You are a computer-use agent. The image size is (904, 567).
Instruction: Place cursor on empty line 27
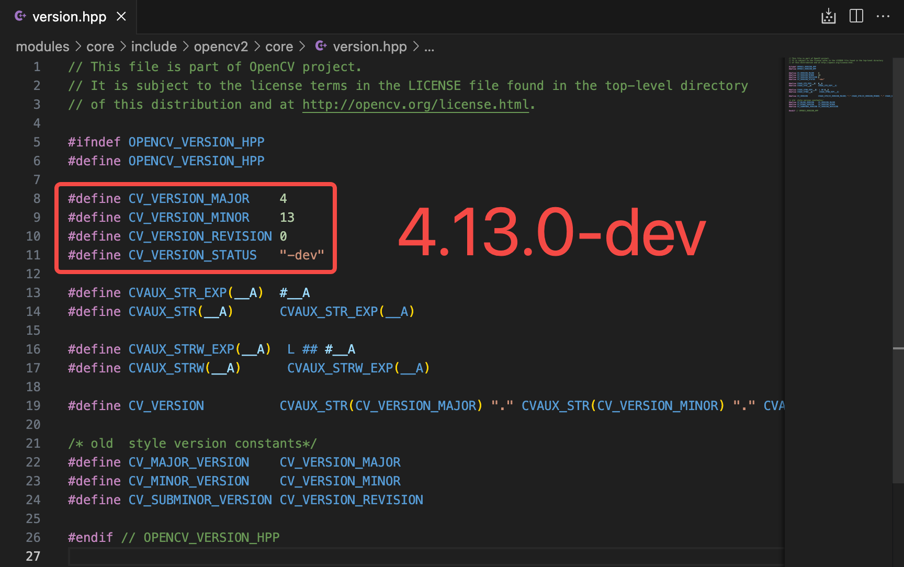426,557
